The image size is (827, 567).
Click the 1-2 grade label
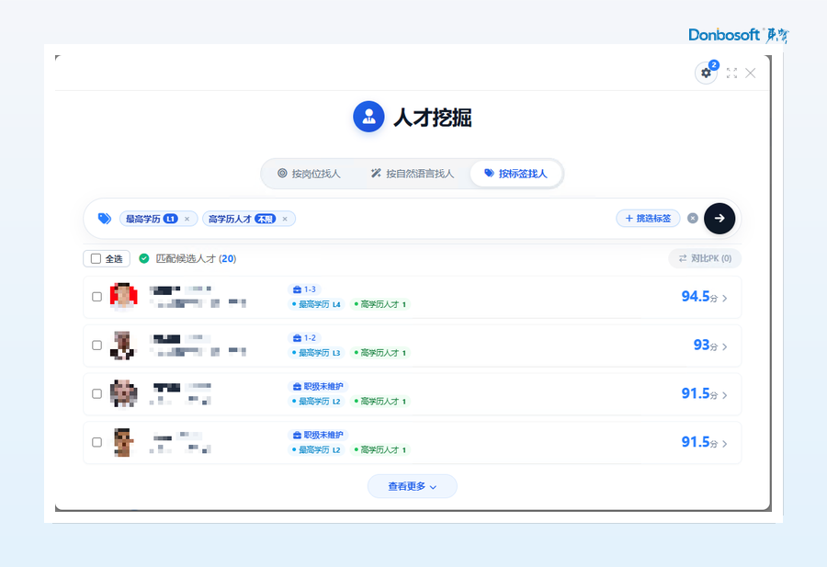(x=310, y=338)
